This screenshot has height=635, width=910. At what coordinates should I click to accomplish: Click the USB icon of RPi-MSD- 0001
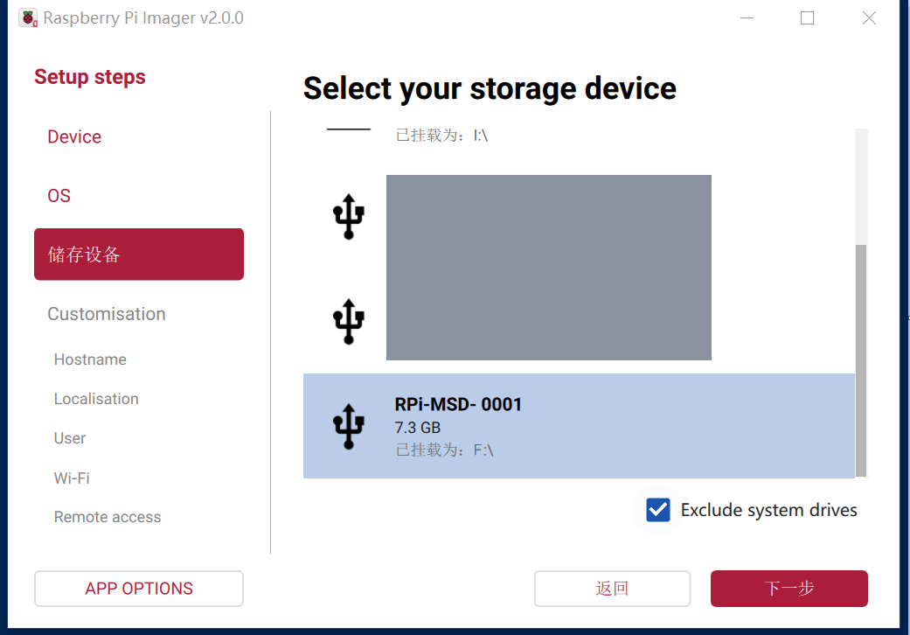(349, 426)
